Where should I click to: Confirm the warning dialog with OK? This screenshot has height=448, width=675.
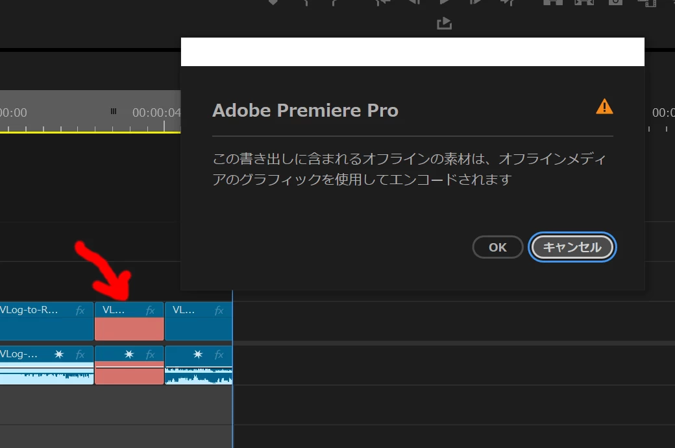point(498,247)
